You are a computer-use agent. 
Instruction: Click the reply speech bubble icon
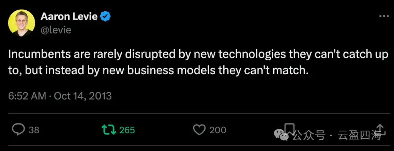(x=18, y=130)
